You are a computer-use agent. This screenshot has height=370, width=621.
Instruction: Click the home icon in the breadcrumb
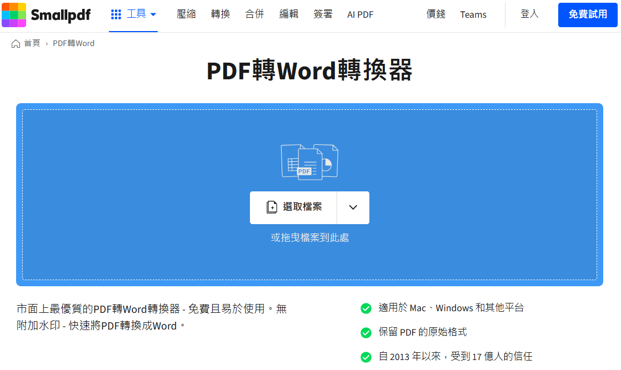[16, 43]
